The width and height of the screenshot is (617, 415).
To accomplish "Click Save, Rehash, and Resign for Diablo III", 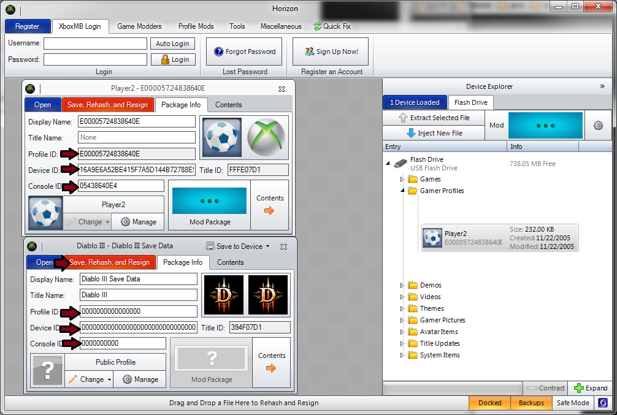I will click(109, 262).
